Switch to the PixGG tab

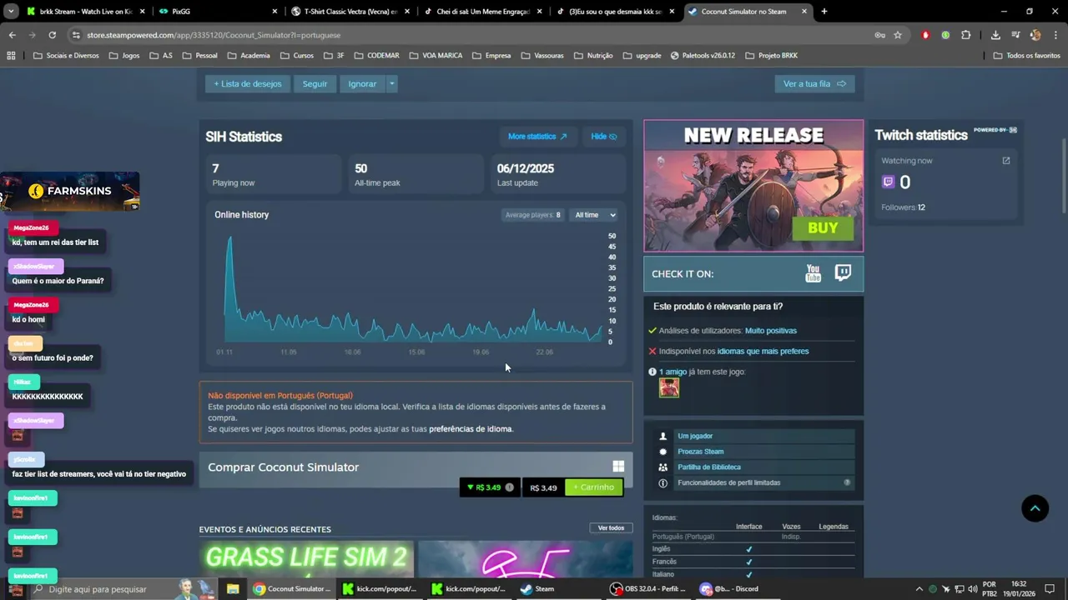point(219,12)
